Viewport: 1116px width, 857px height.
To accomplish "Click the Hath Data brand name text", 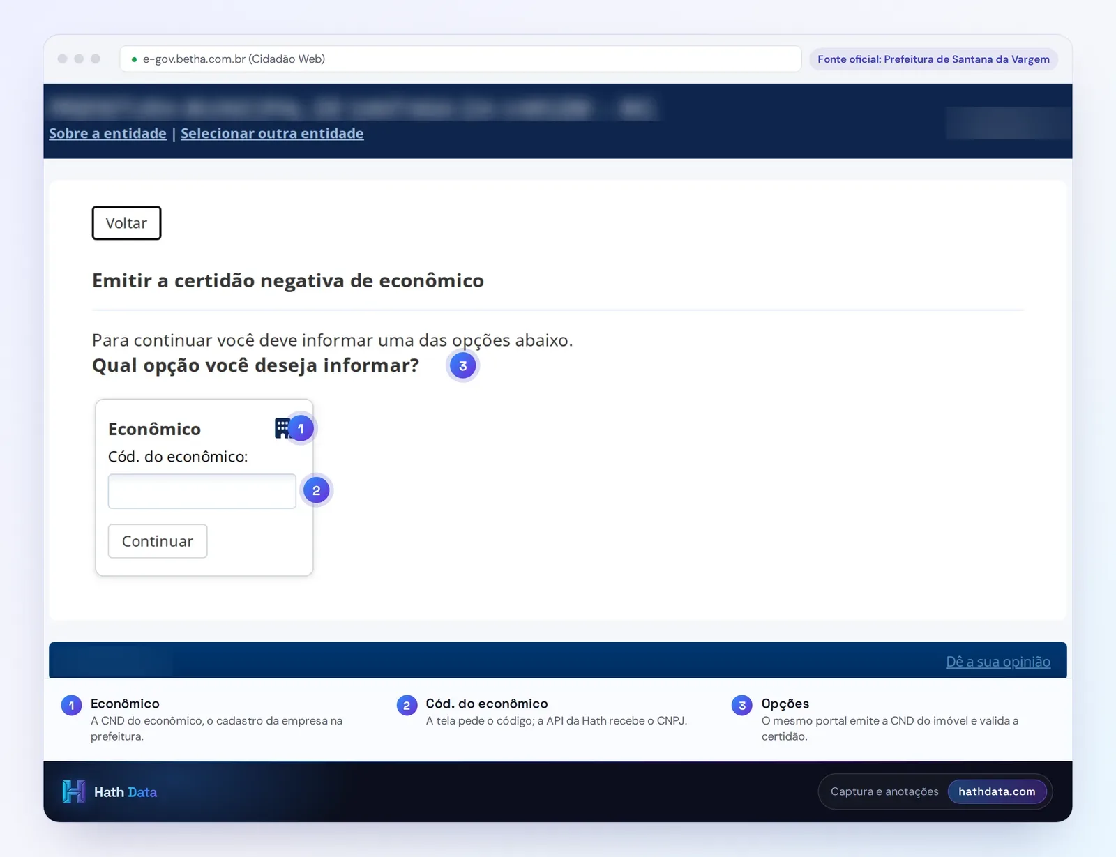I will pyautogui.click(x=126, y=792).
